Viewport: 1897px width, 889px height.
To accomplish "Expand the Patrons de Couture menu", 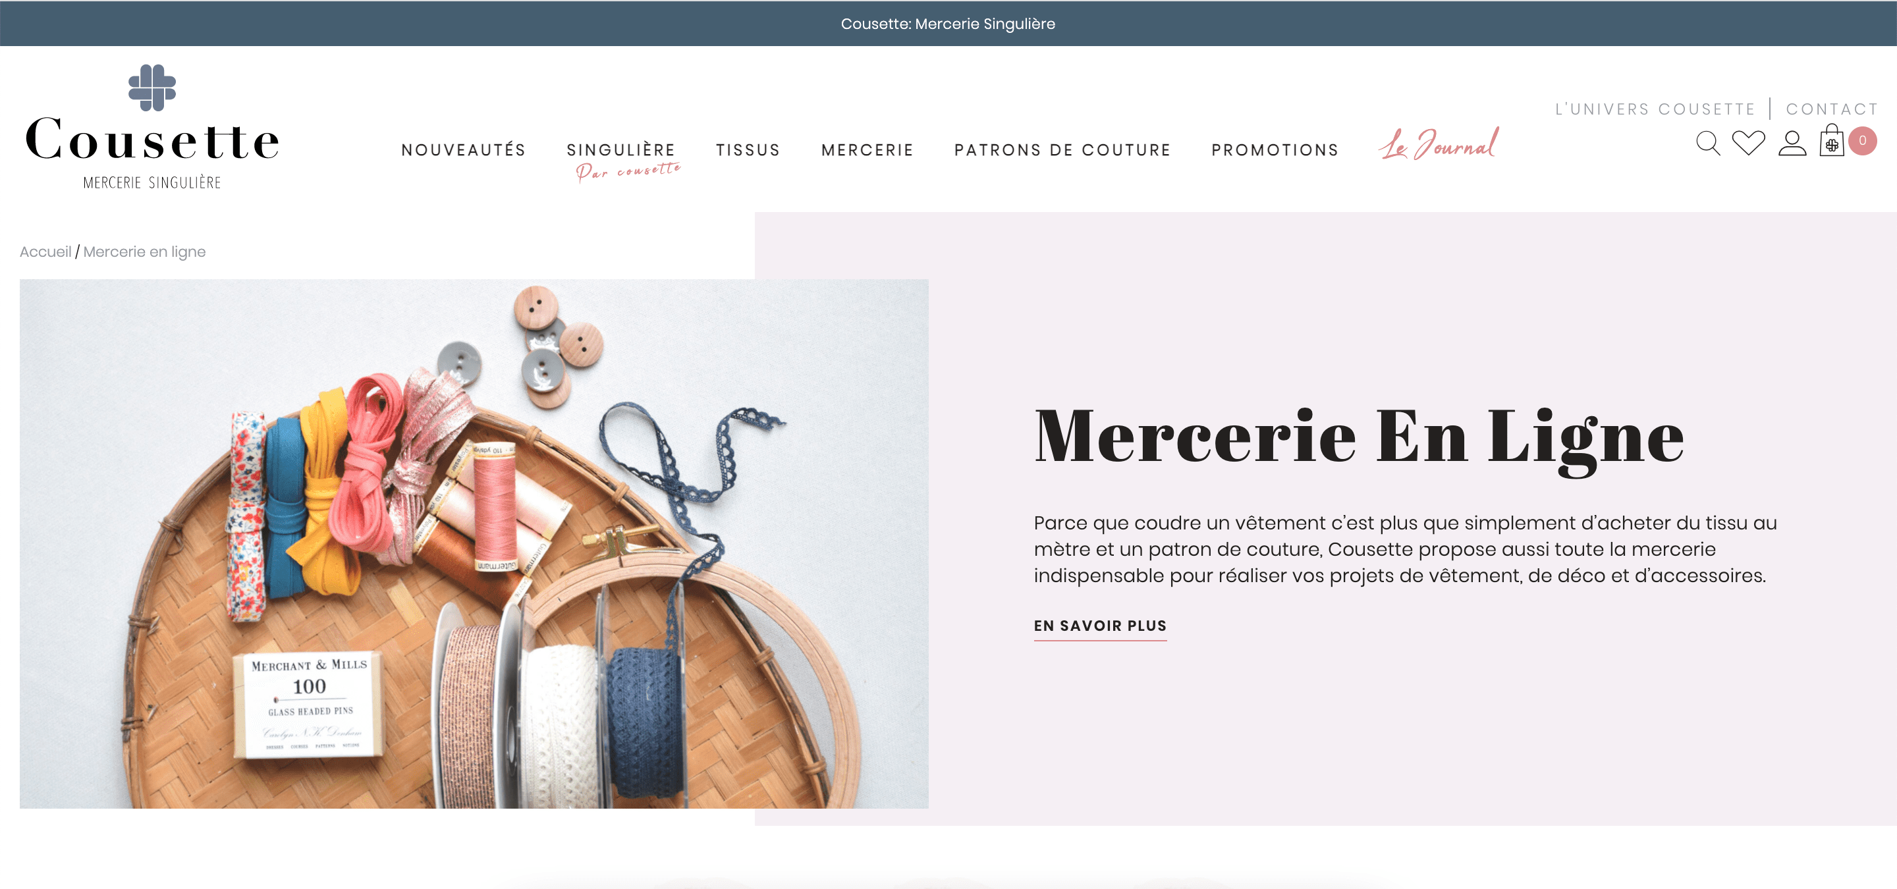I will (1062, 150).
